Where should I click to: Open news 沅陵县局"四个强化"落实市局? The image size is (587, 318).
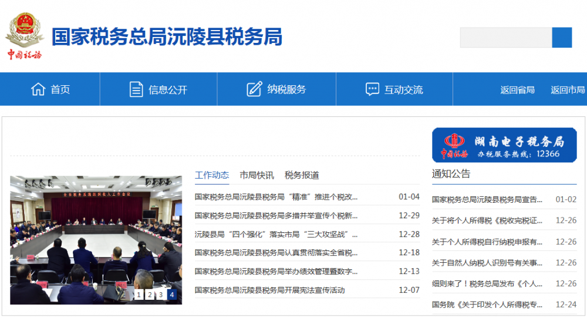276,235
